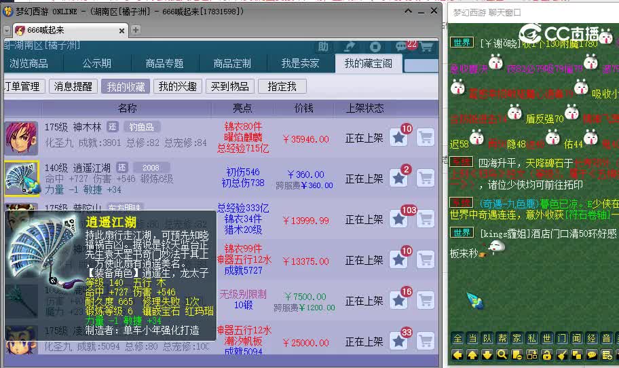Expand tab list dropdown arrow left of 666喊起来
The image size is (619, 368).
(x=7, y=31)
